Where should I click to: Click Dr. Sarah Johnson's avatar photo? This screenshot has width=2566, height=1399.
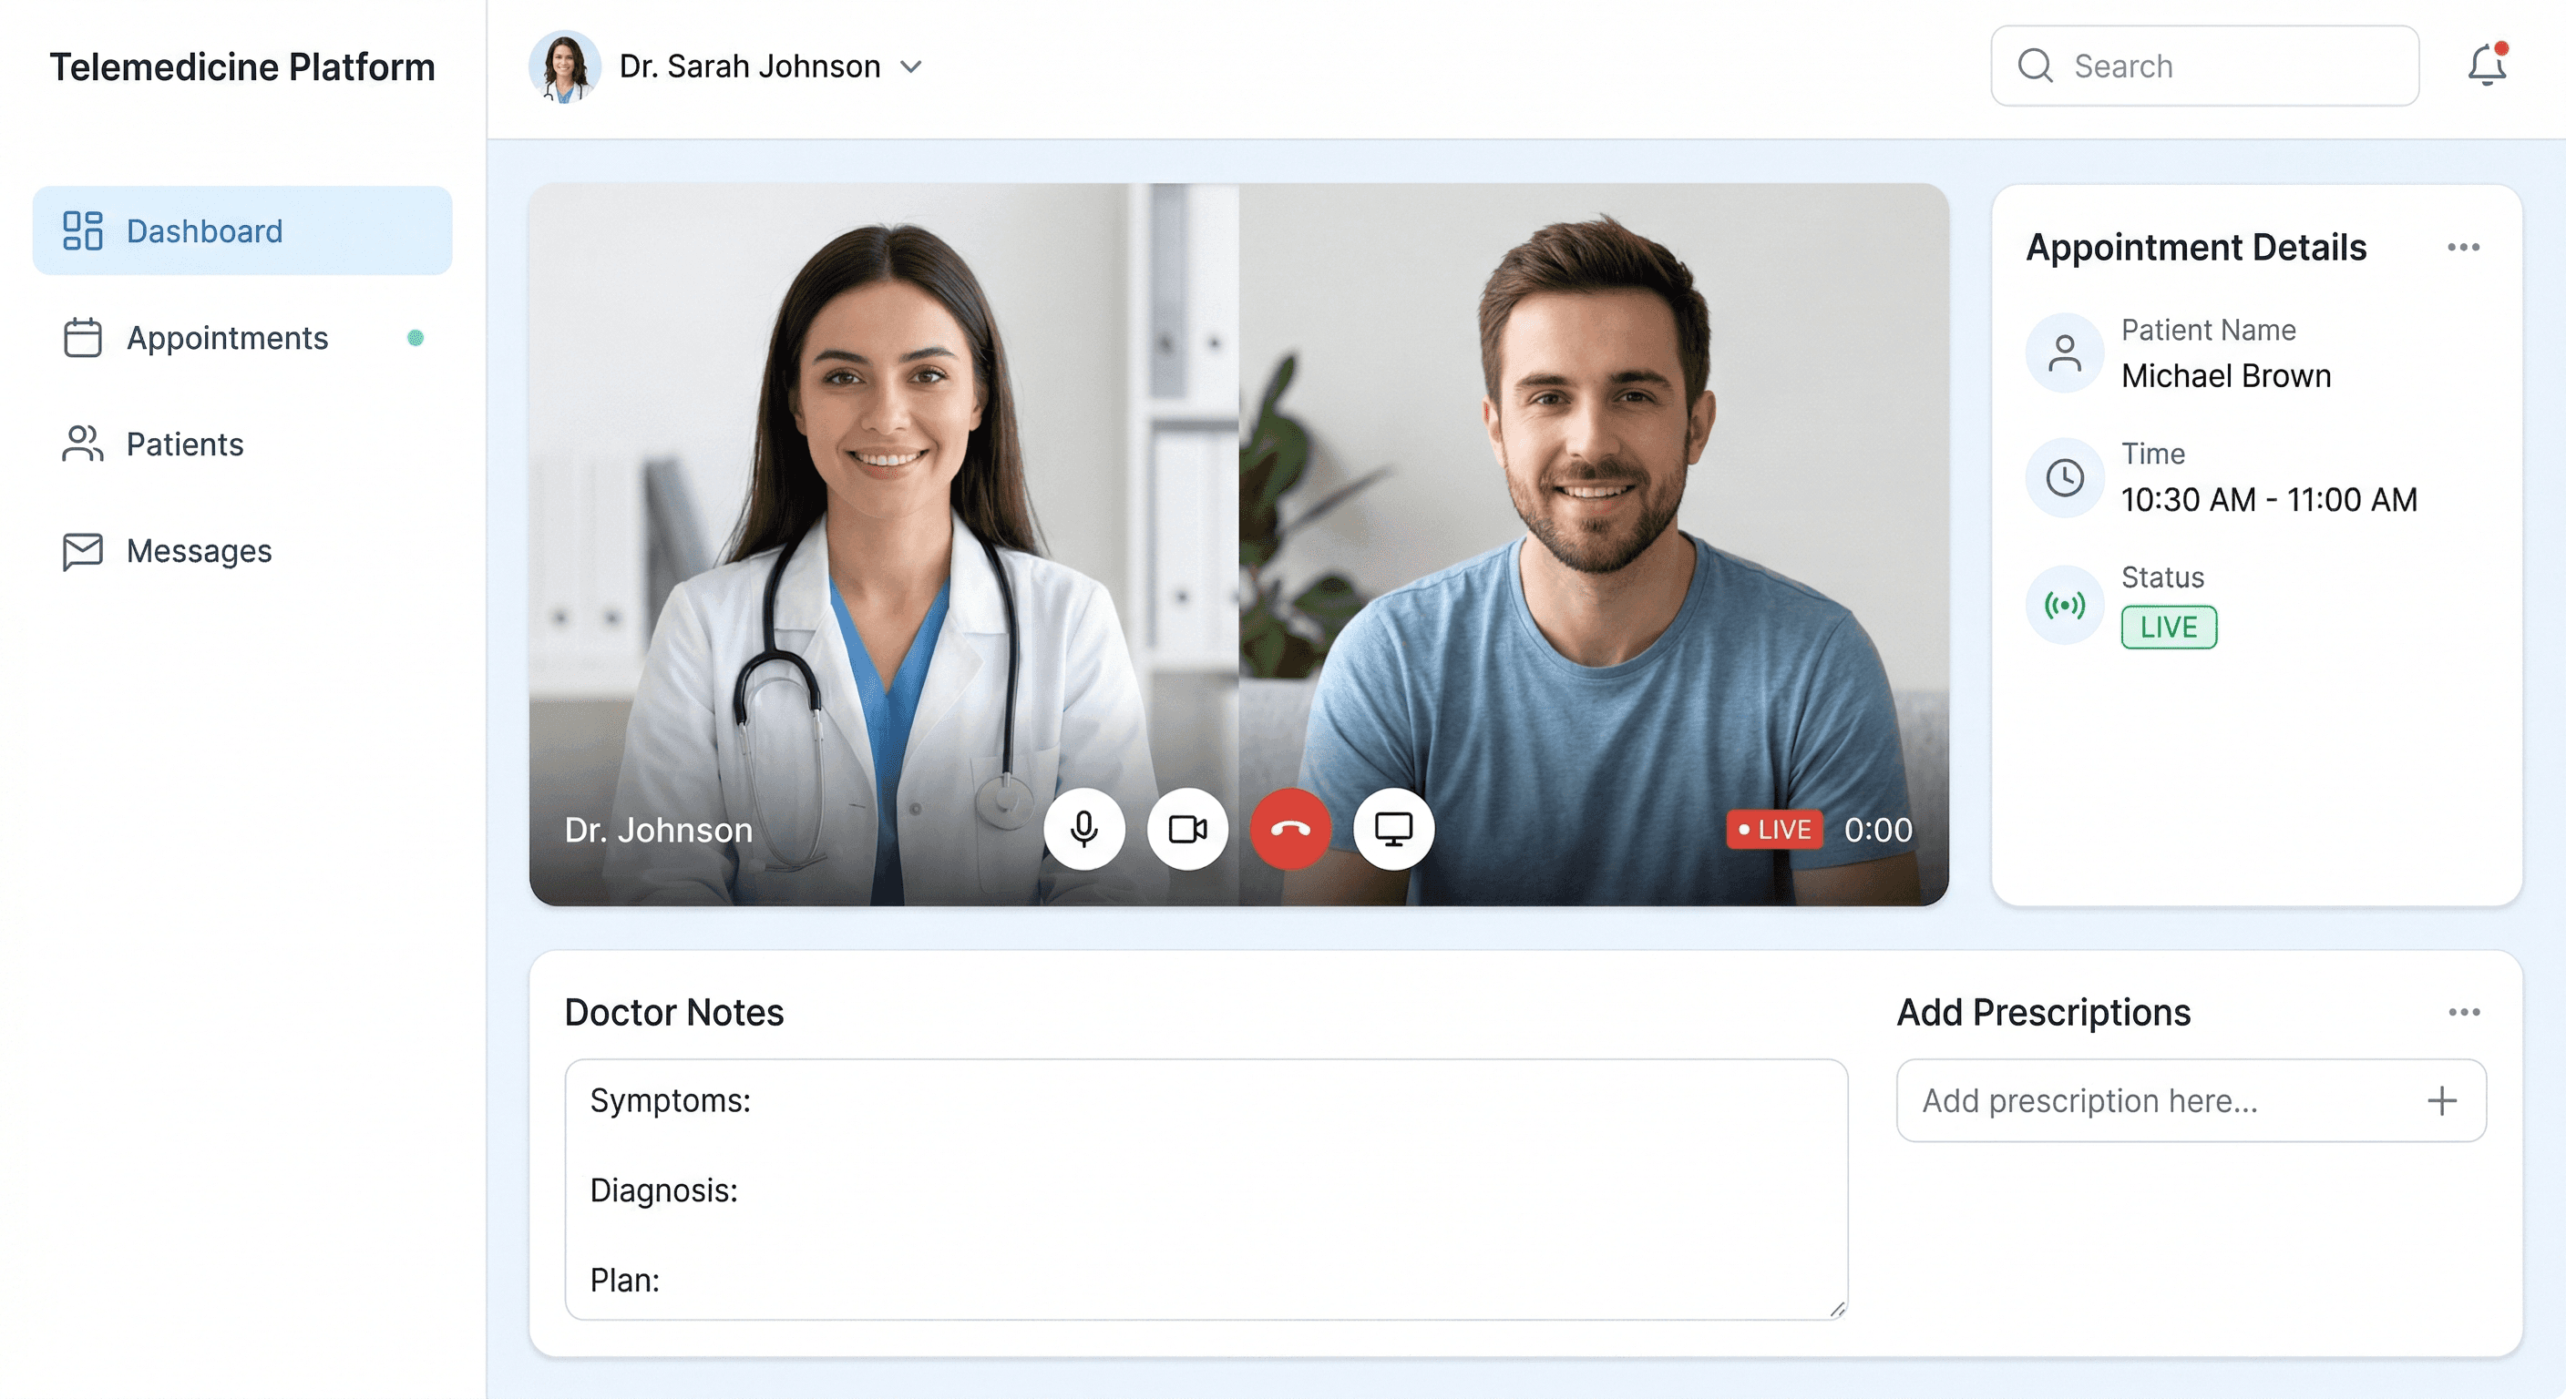(565, 66)
